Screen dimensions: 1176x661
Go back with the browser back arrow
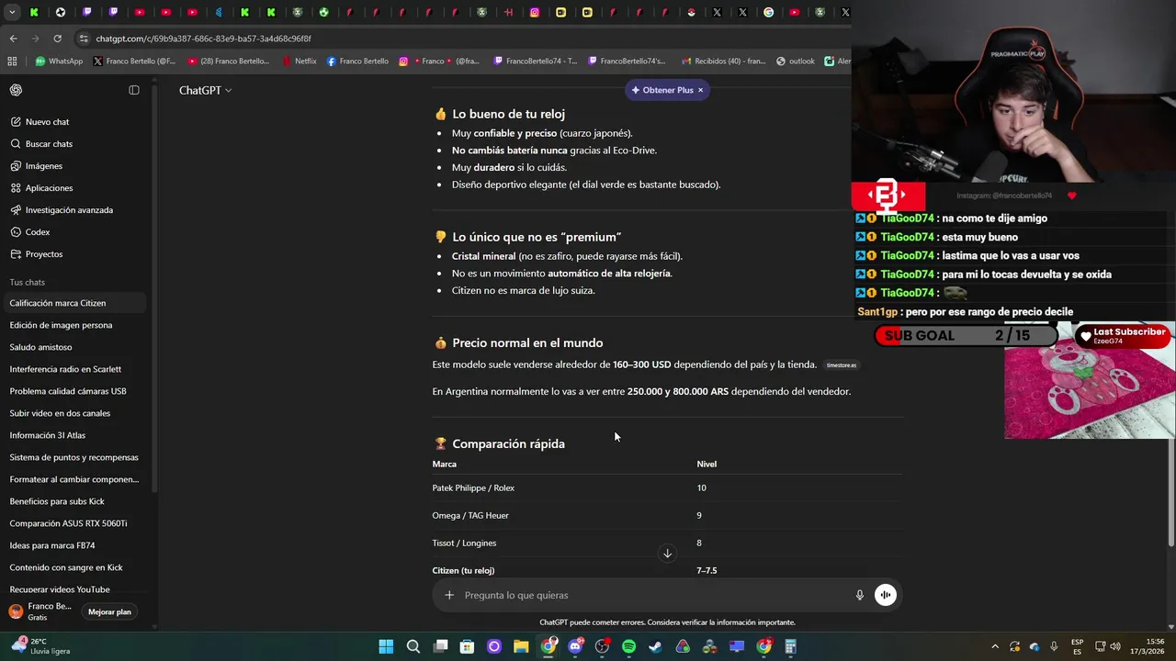[x=13, y=39]
